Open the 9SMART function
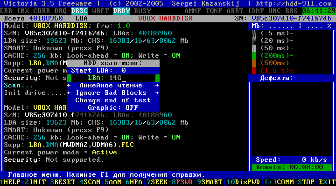This screenshot has height=186, width=336. click(209, 182)
